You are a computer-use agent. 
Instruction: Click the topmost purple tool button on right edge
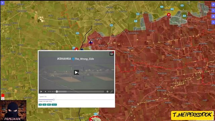(213, 4)
